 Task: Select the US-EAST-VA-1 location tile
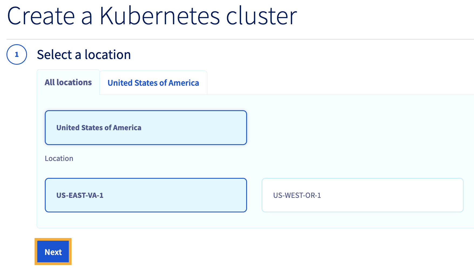coord(146,195)
